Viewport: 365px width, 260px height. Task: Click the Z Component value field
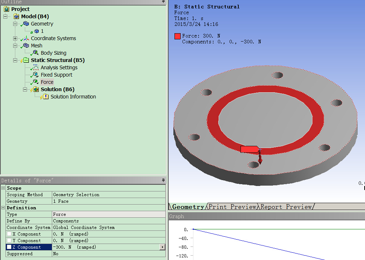[106, 247]
